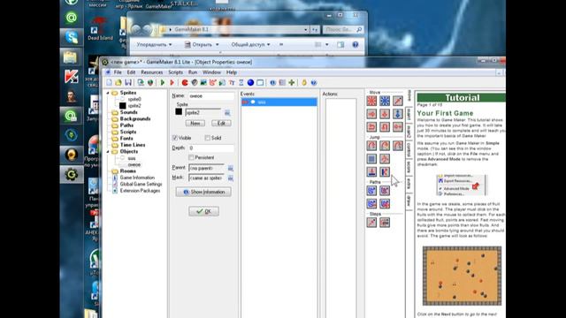Click the Depth input field

pyautogui.click(x=211, y=148)
